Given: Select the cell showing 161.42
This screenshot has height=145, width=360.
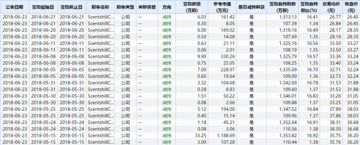Looking at the screenshot, I should coord(222,17).
